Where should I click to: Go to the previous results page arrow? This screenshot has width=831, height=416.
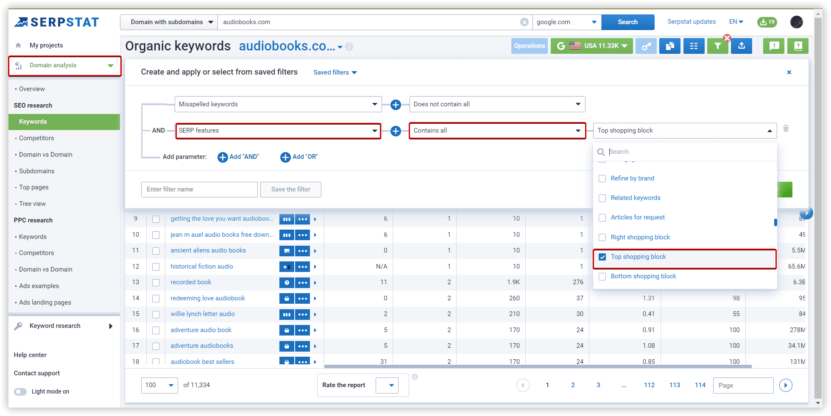523,385
